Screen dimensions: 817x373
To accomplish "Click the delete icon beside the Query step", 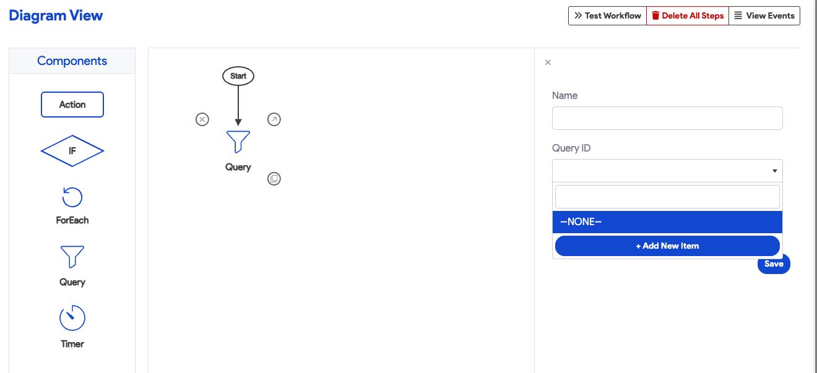I will click(x=202, y=119).
